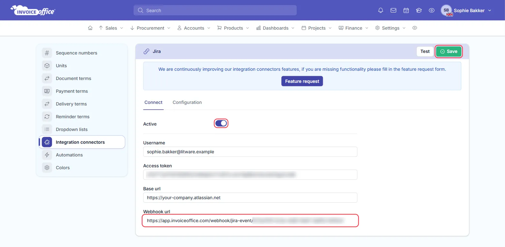This screenshot has width=505, height=247.
Task: Expand the Dashboards menu
Action: click(x=275, y=28)
